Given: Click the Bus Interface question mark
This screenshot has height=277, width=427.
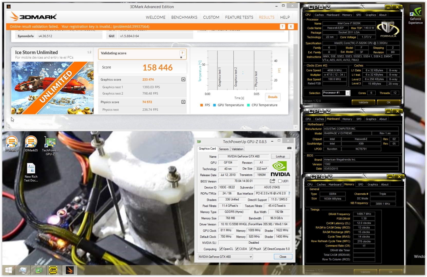Looking at the screenshot, I should pos(289,193).
